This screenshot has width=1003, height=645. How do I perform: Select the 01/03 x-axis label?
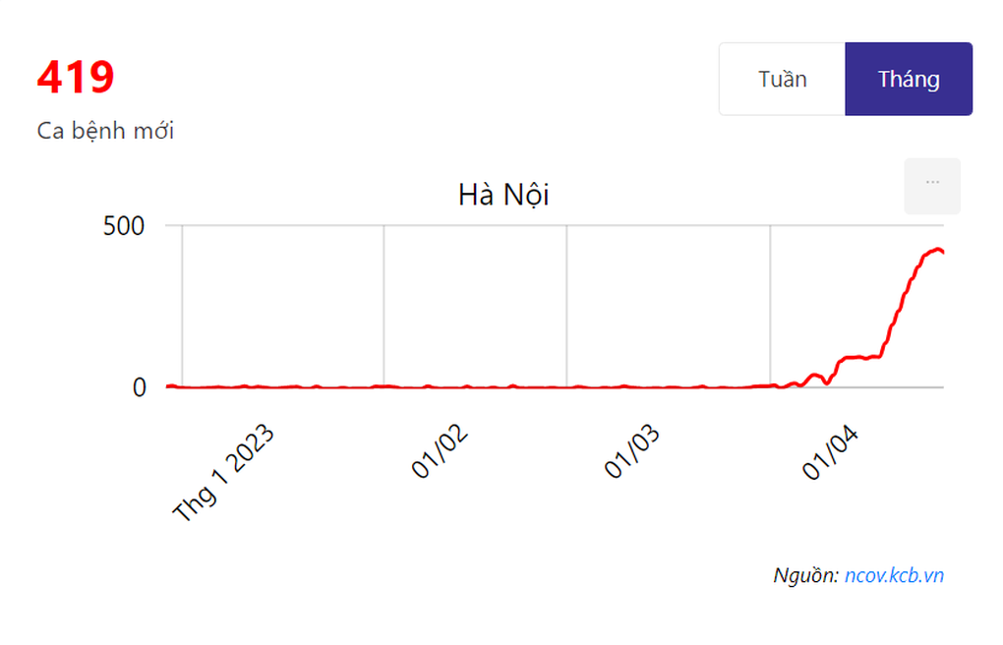coord(631,451)
